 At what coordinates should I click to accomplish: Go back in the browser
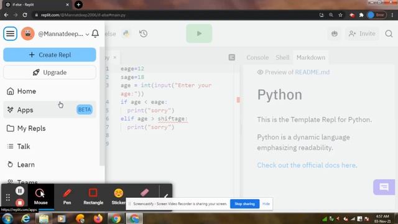pyautogui.click(x=6, y=15)
